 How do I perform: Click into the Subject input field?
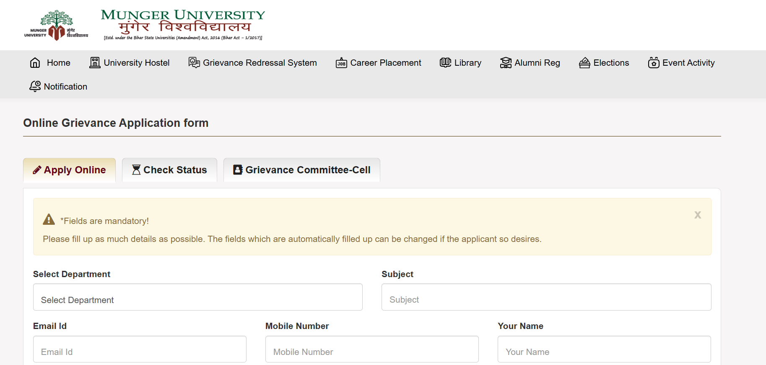tap(546, 297)
